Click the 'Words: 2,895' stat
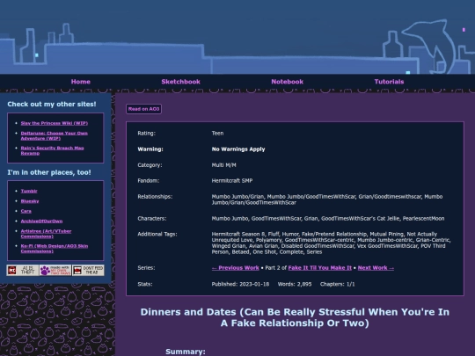Viewport: 475px width, 356px height. tap(295, 284)
